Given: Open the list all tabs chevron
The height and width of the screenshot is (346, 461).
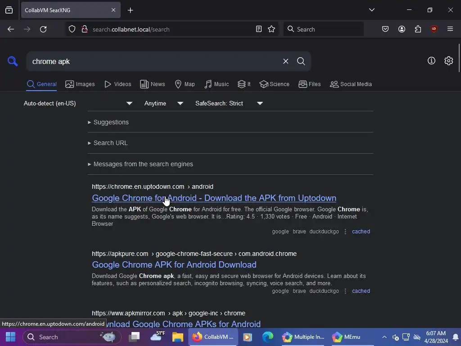Looking at the screenshot, I should click(371, 10).
